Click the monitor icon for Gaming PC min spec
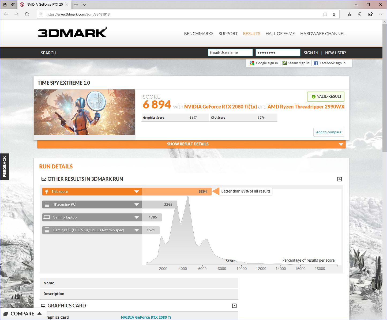The image size is (387, 320). coord(47,230)
